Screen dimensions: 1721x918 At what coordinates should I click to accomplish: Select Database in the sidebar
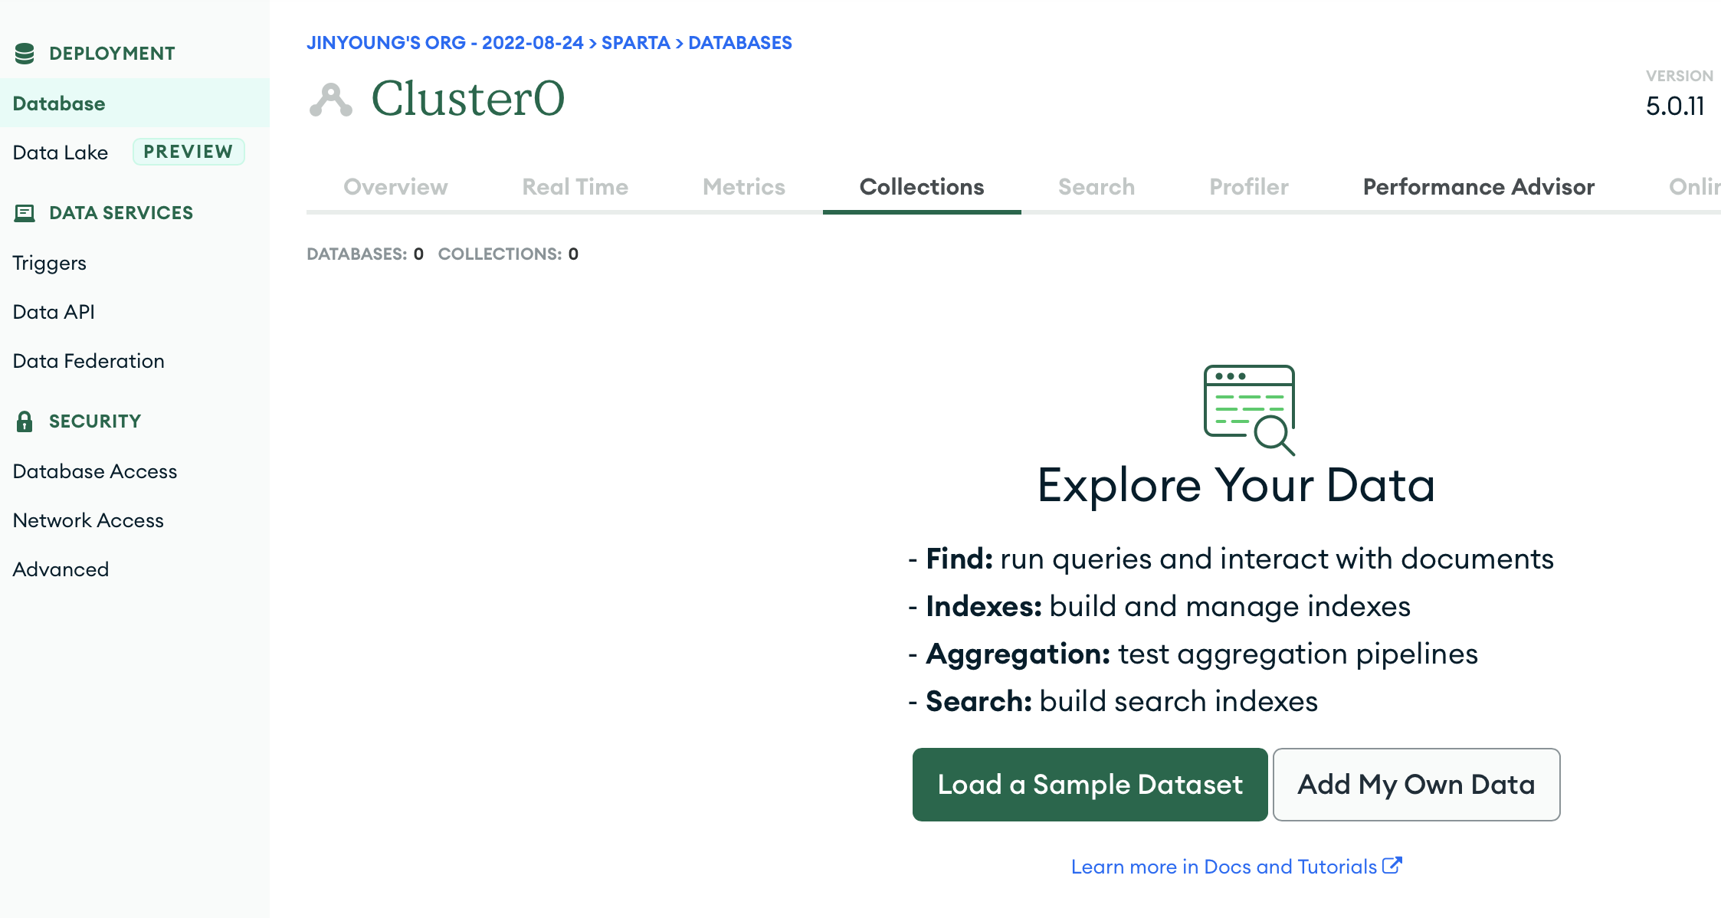point(135,103)
